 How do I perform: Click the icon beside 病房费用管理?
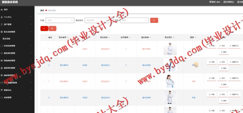[x=2, y=75]
